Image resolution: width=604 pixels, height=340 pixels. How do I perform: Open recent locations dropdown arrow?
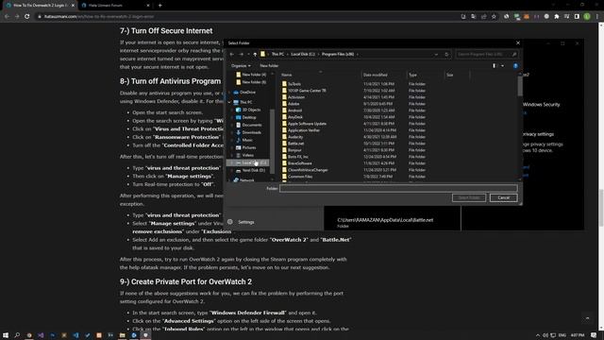(248, 55)
